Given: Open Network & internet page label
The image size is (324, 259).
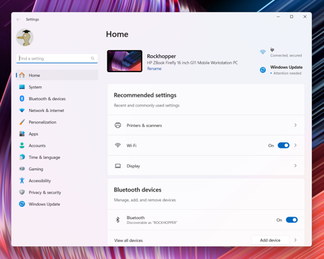Looking at the screenshot, I should (x=47, y=111).
